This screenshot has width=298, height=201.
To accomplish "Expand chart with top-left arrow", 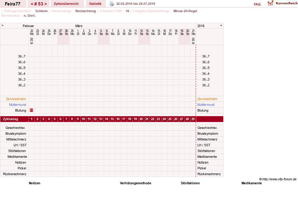I will [x=2, y=25].
